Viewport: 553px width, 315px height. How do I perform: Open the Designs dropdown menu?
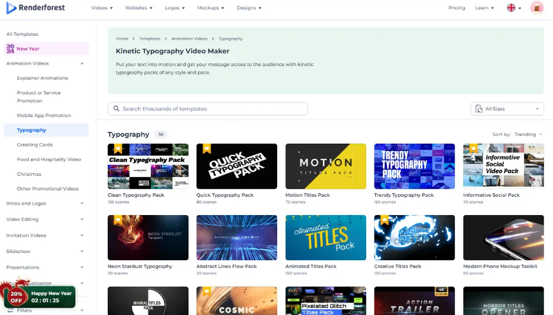(x=249, y=8)
